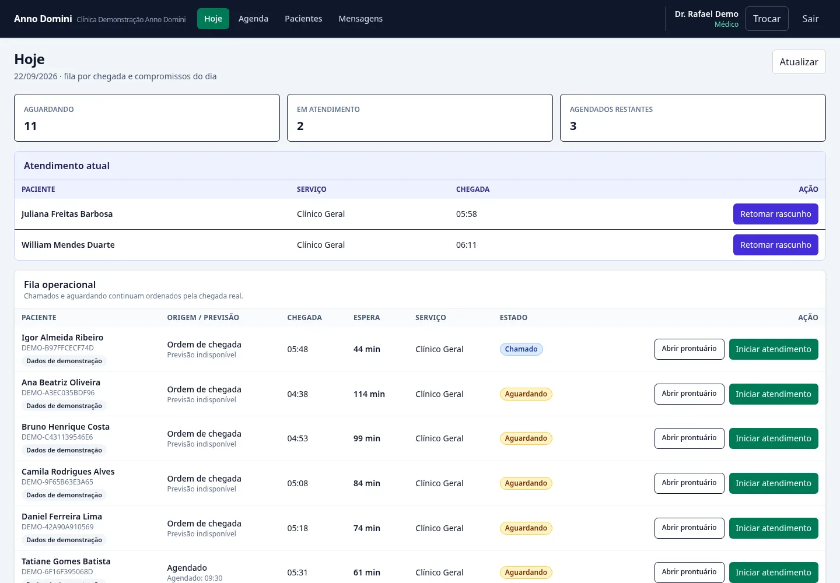Click patient name Igor Almeida Ribeiro
The width and height of the screenshot is (840, 583).
(x=62, y=338)
